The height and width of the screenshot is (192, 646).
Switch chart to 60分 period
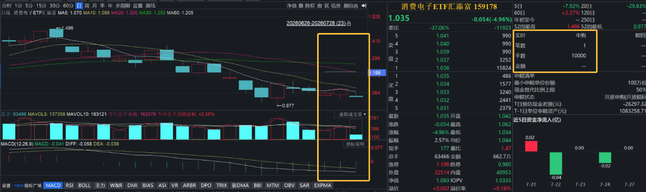pyautogui.click(x=68, y=6)
